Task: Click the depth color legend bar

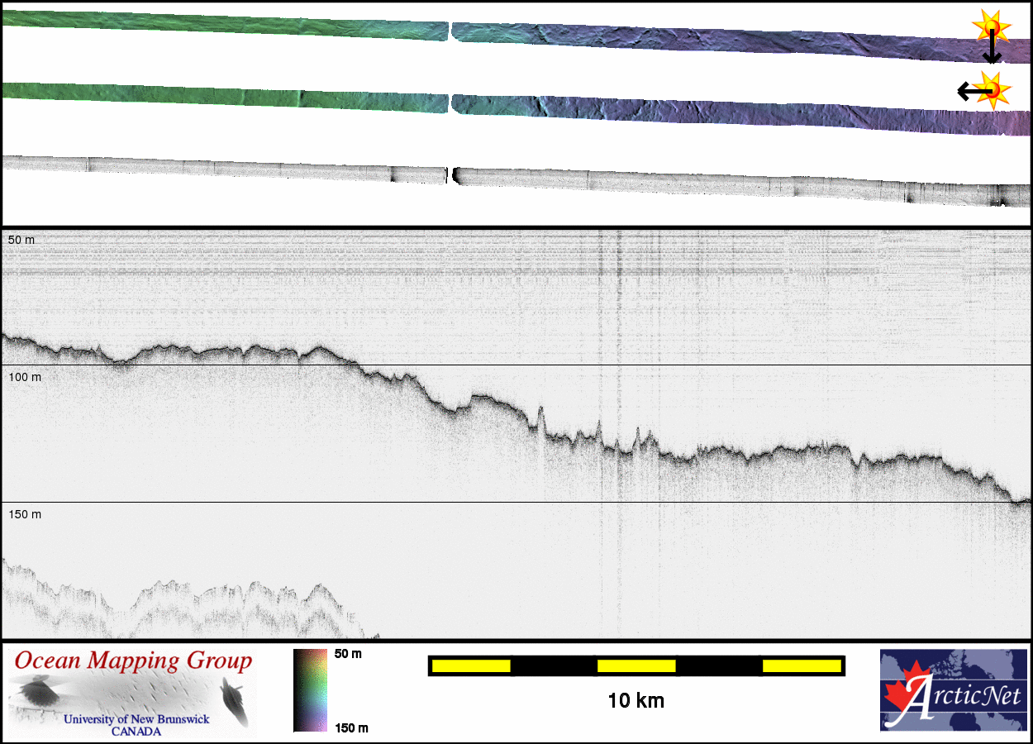Action: [310, 690]
